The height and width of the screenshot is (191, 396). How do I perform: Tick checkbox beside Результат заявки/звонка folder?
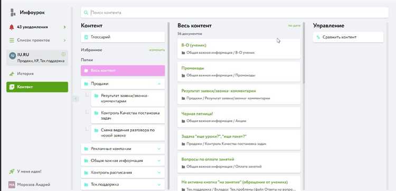coord(87,95)
